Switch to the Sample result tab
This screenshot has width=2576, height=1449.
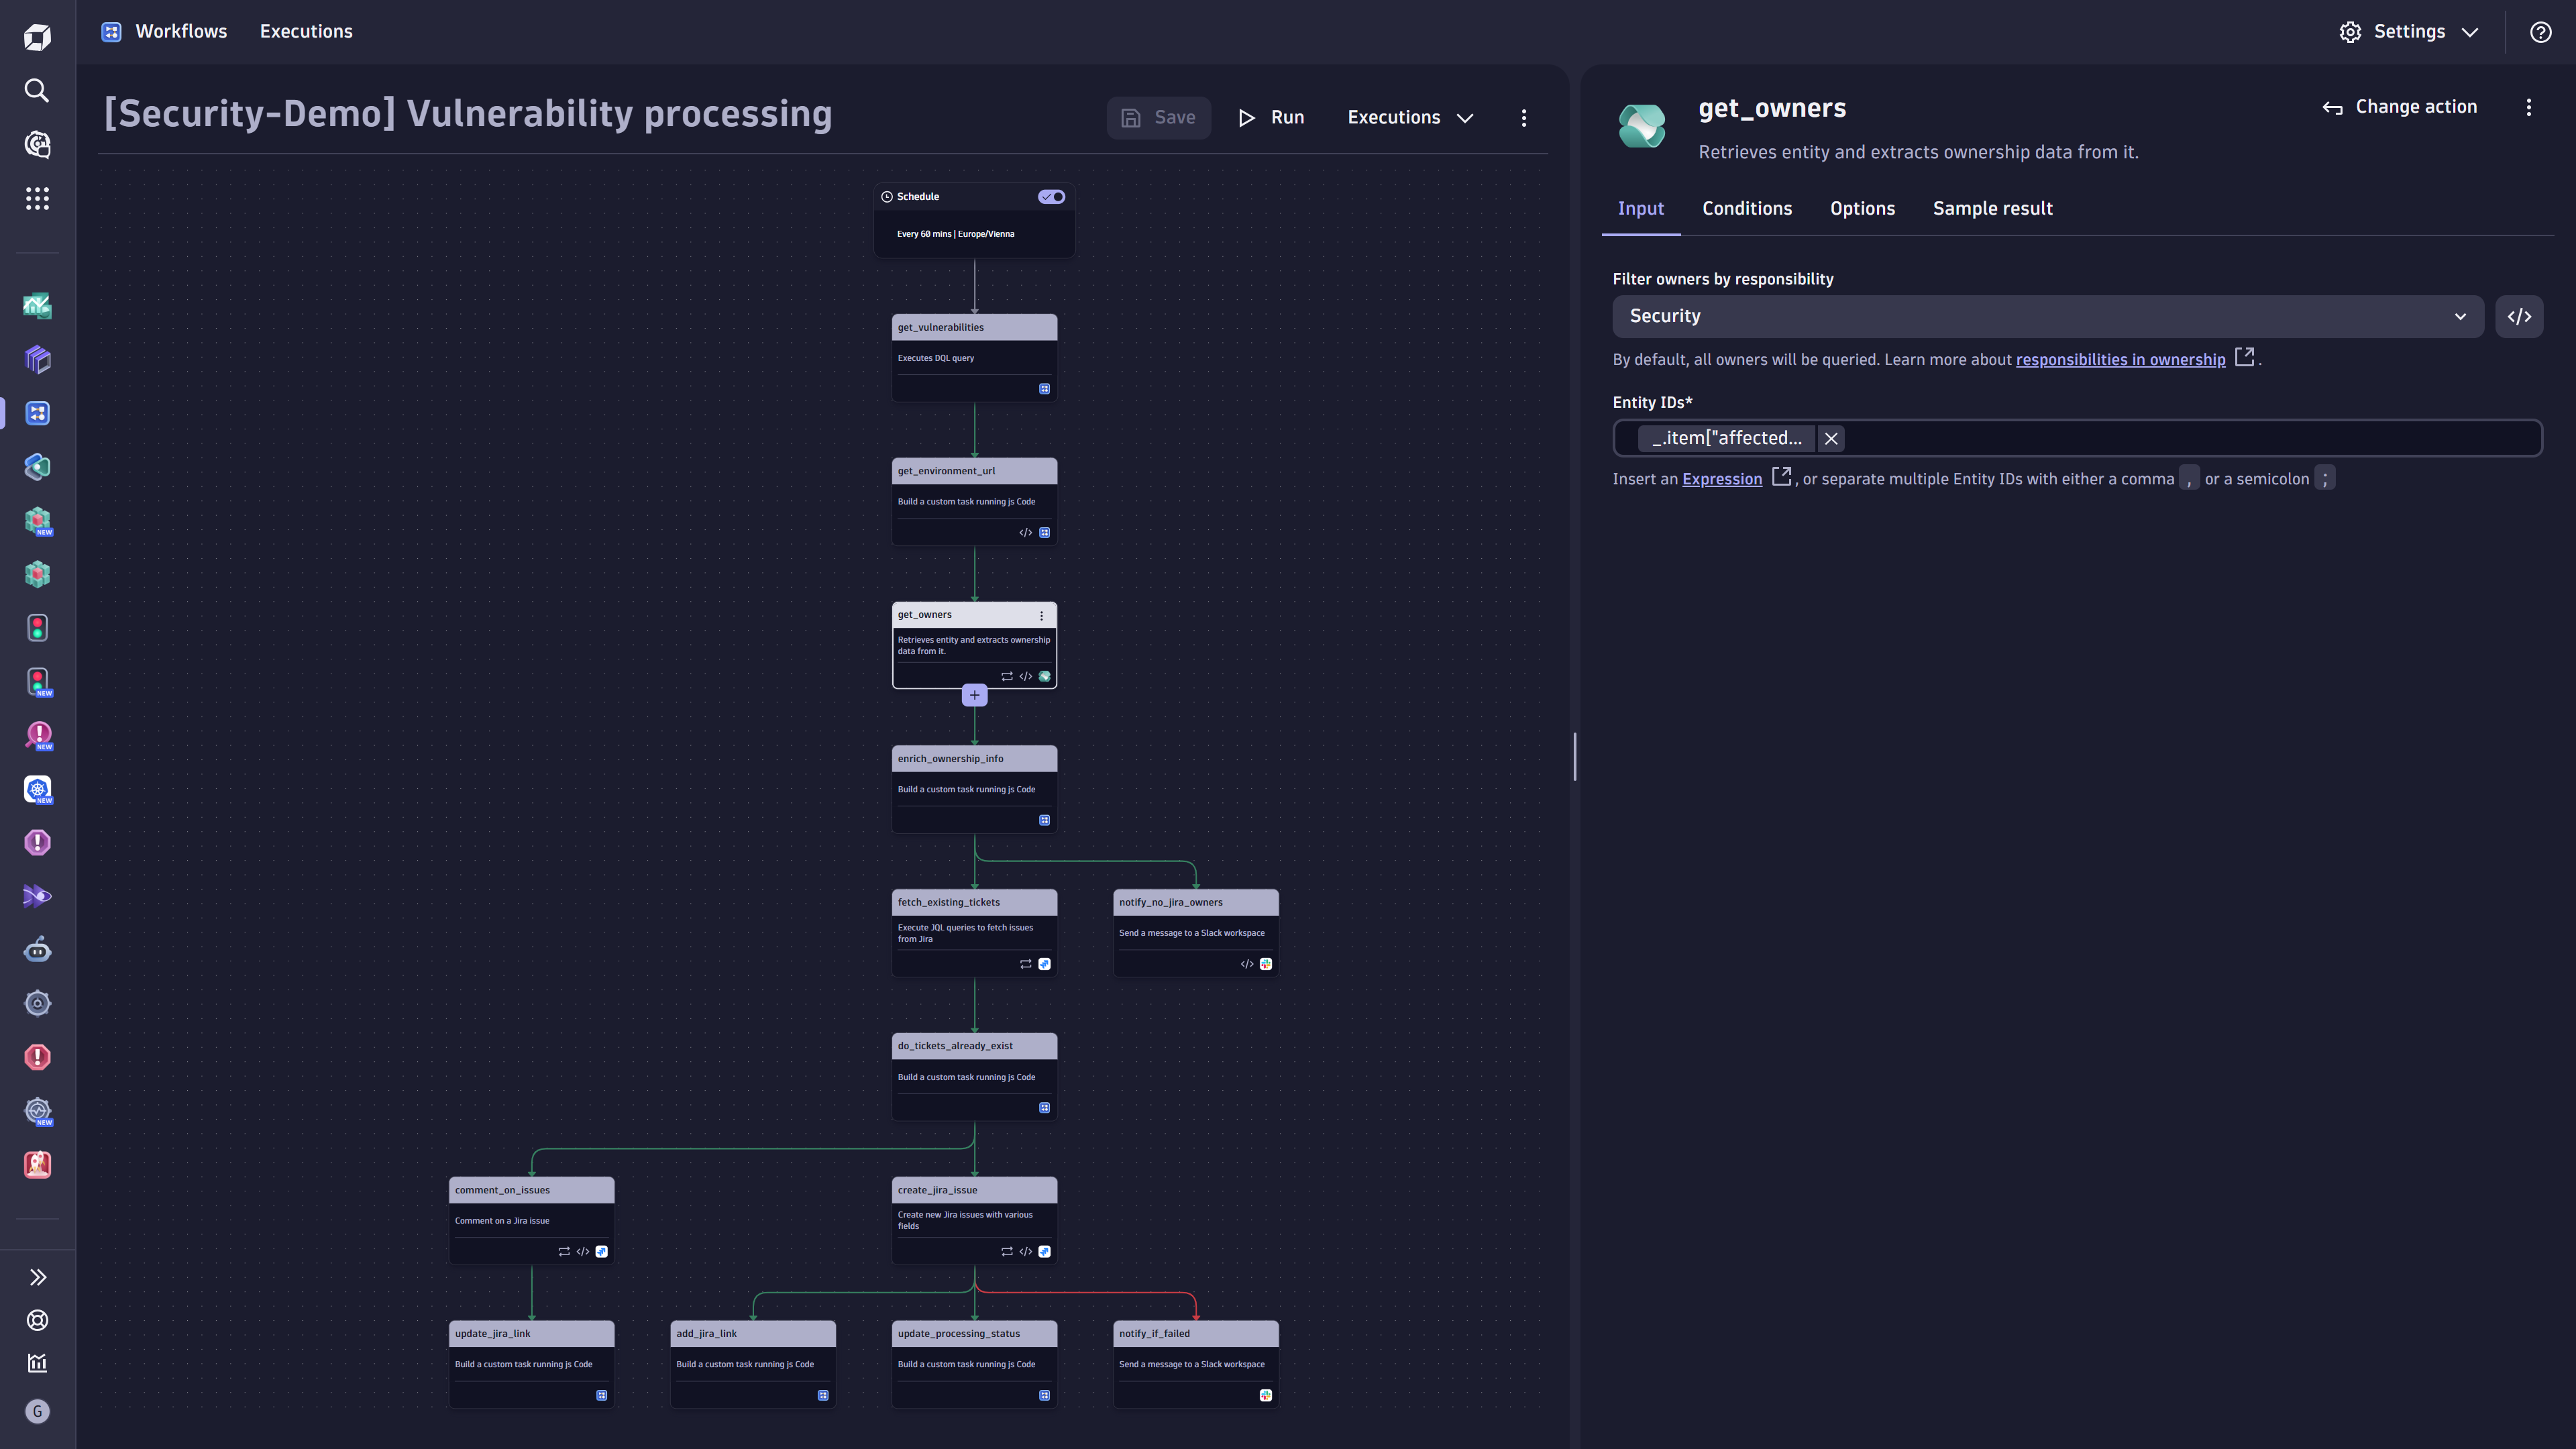1992,208
